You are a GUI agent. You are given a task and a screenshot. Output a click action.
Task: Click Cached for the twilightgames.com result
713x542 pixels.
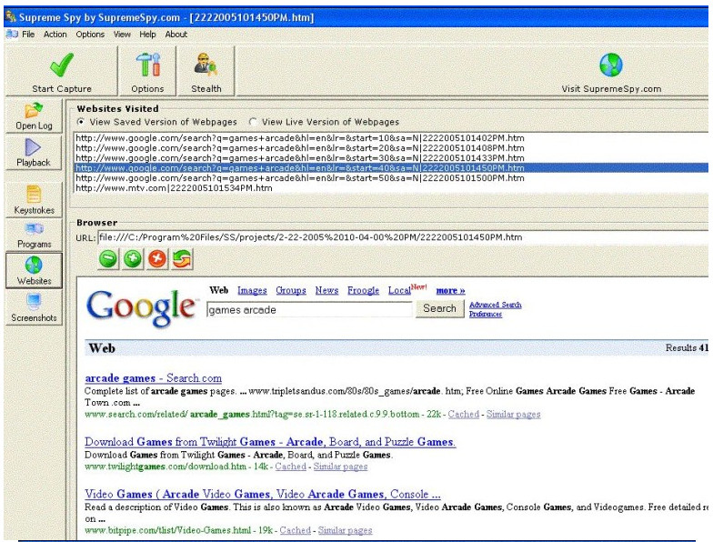click(x=291, y=467)
